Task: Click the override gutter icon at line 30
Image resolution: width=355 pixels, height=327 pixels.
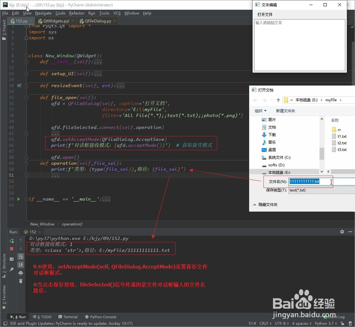Action: coord(19,85)
